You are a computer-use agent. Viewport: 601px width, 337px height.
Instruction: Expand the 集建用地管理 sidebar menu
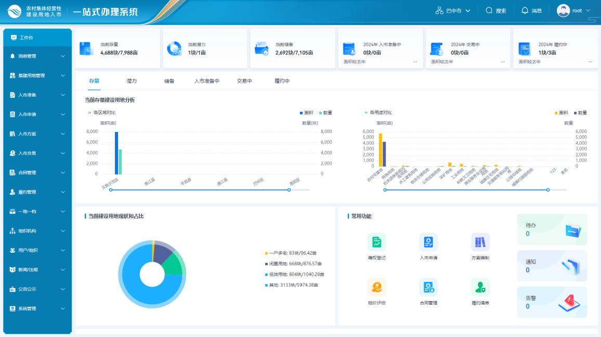coord(37,75)
